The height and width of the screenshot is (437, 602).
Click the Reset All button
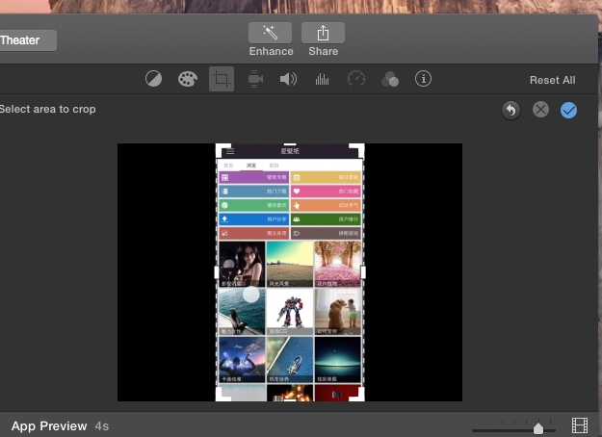[553, 80]
